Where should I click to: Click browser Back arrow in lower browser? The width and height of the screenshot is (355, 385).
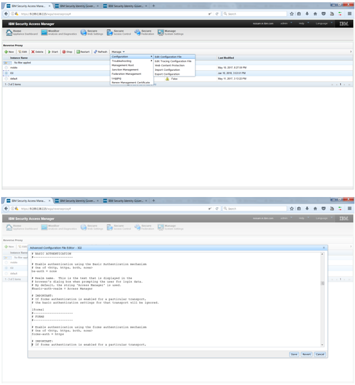tap(6, 208)
